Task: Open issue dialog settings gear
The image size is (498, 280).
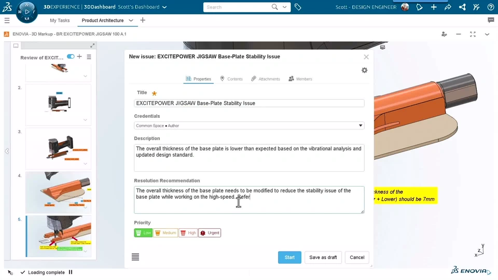Action: tap(364, 70)
